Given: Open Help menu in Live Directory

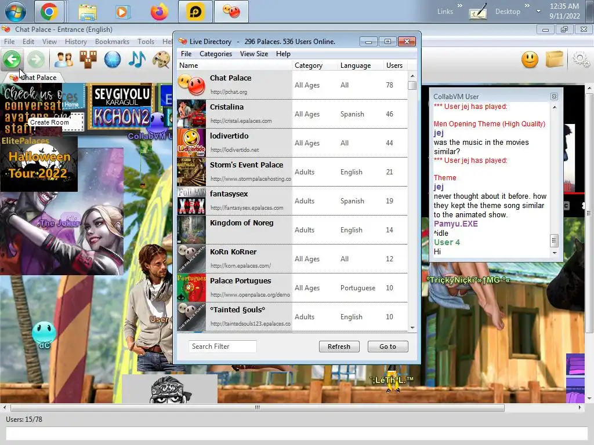Looking at the screenshot, I should (x=283, y=54).
